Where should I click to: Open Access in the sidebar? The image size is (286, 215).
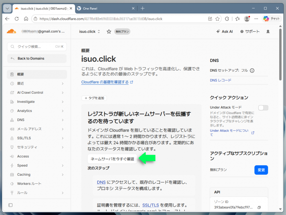pos(37,156)
